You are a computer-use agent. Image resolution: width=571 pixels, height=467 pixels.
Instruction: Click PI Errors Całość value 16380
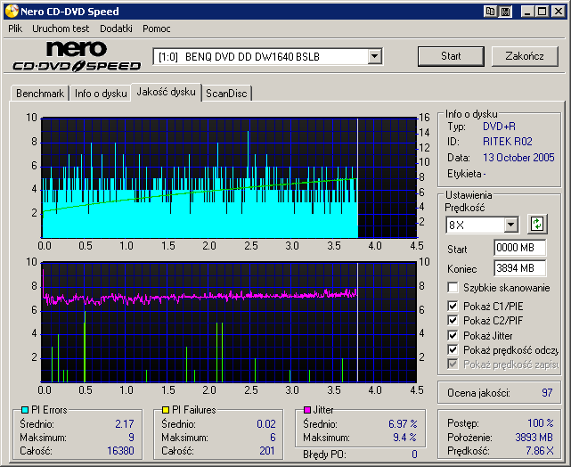pos(120,451)
